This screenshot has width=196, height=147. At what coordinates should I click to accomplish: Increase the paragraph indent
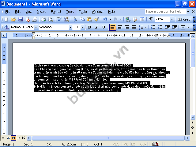(x=174, y=27)
